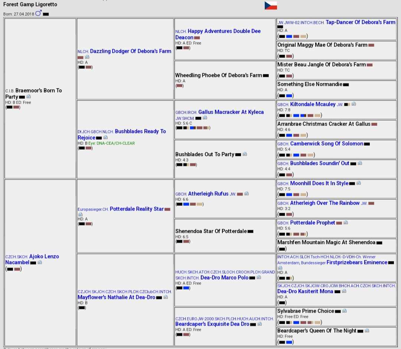Open Atherleigh Over The Rainbow link
This screenshot has width=401, height=349.
[325, 203]
